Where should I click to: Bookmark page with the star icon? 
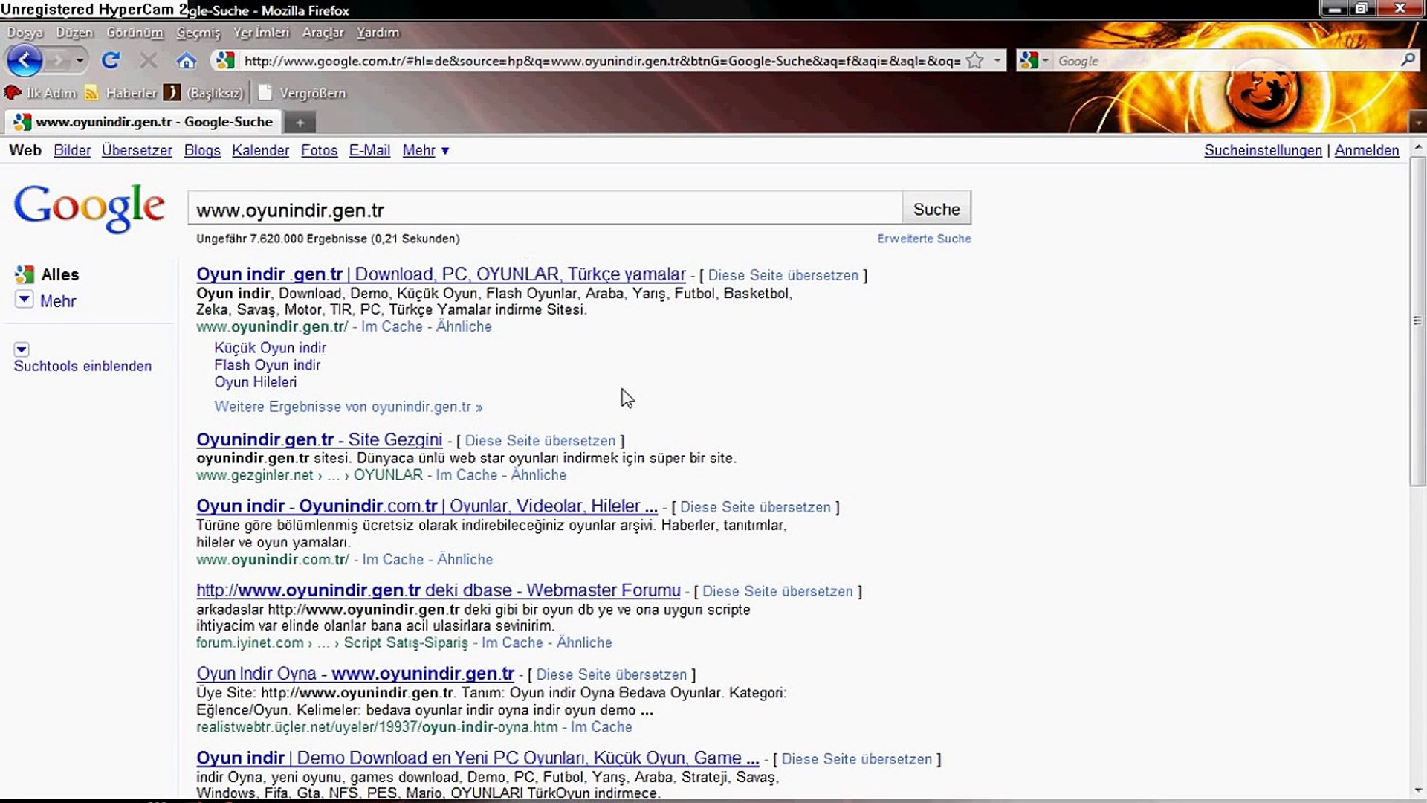click(x=975, y=61)
